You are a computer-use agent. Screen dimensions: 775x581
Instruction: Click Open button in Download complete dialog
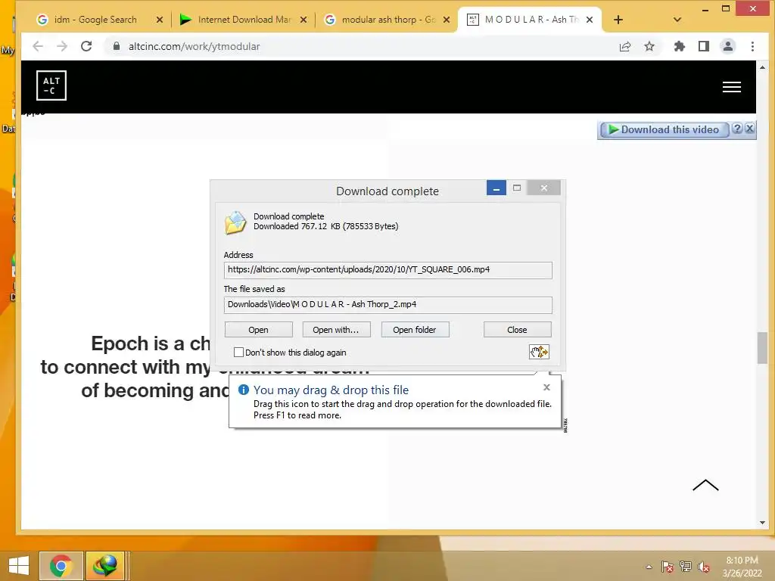click(x=259, y=330)
